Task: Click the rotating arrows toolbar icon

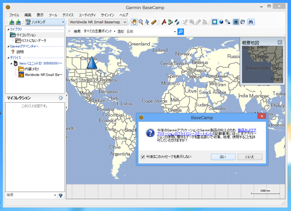Action: [x=243, y=22]
